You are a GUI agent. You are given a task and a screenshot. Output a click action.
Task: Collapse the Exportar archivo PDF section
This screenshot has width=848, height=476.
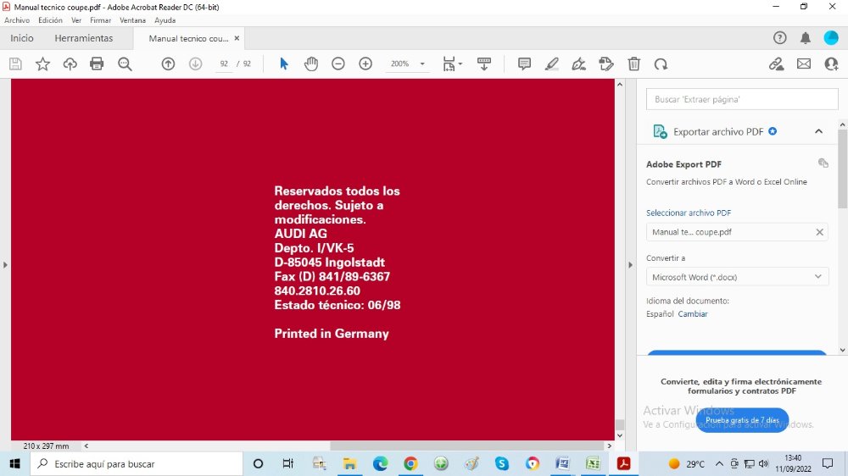(819, 131)
